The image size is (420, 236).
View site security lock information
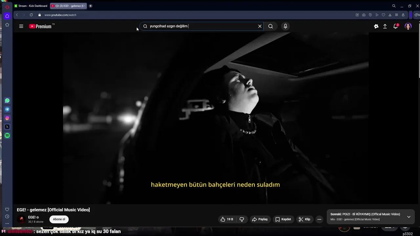point(39,15)
